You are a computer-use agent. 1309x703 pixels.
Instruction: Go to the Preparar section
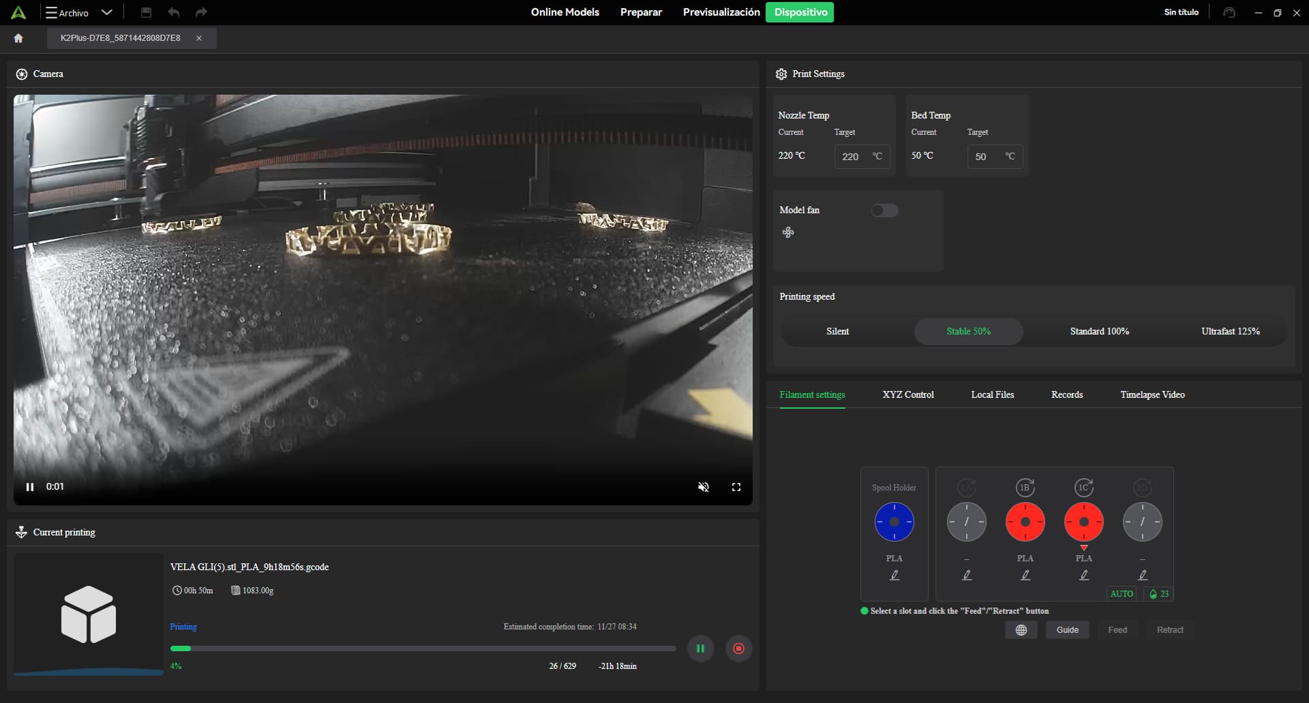click(x=641, y=12)
